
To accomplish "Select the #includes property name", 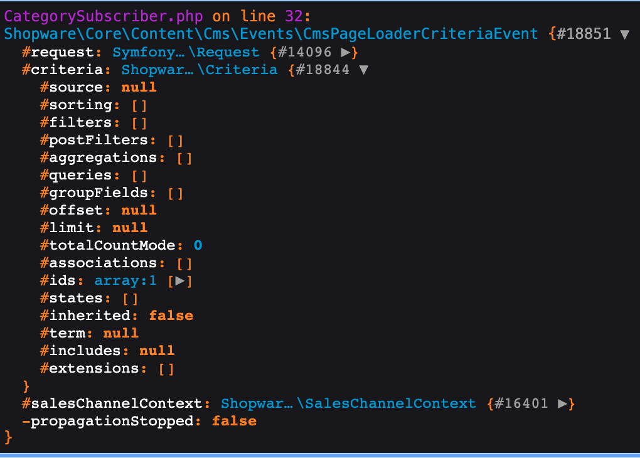I will (80, 351).
